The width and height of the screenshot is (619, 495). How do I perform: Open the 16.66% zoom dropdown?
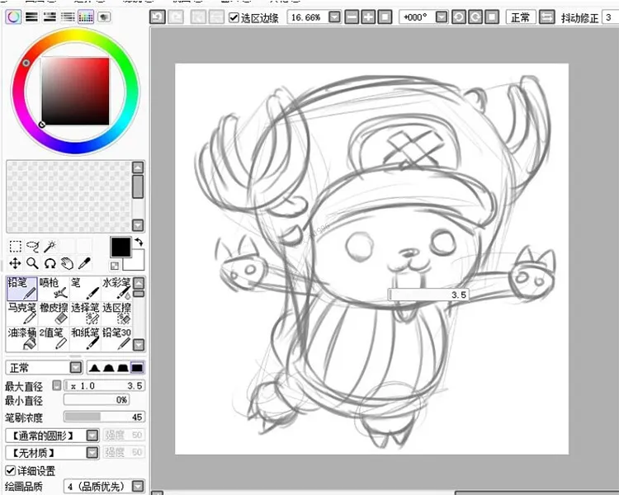(x=334, y=17)
